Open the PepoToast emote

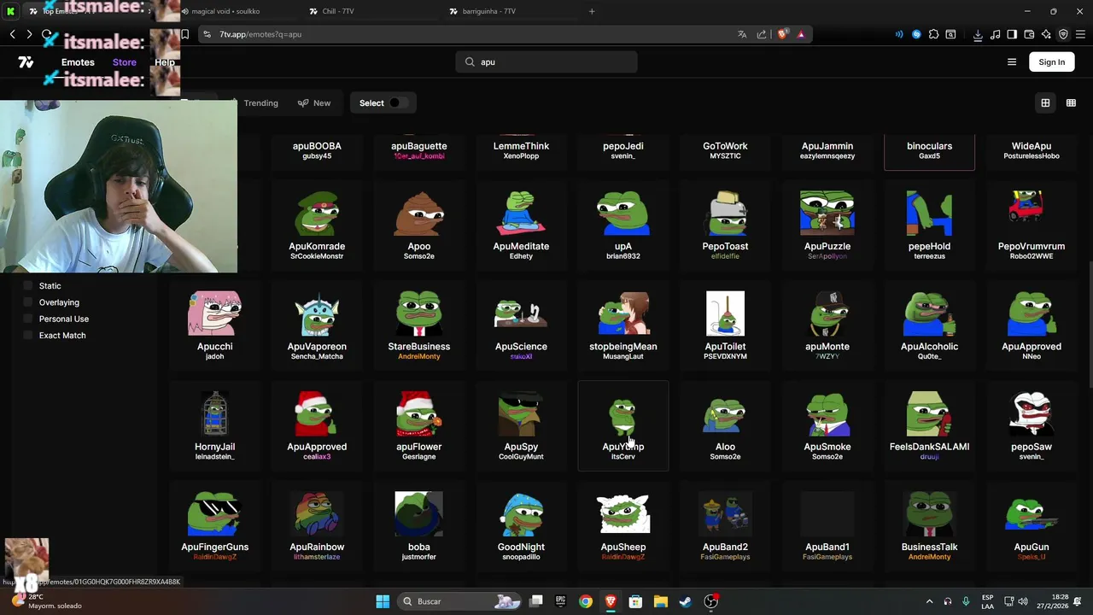725,224
